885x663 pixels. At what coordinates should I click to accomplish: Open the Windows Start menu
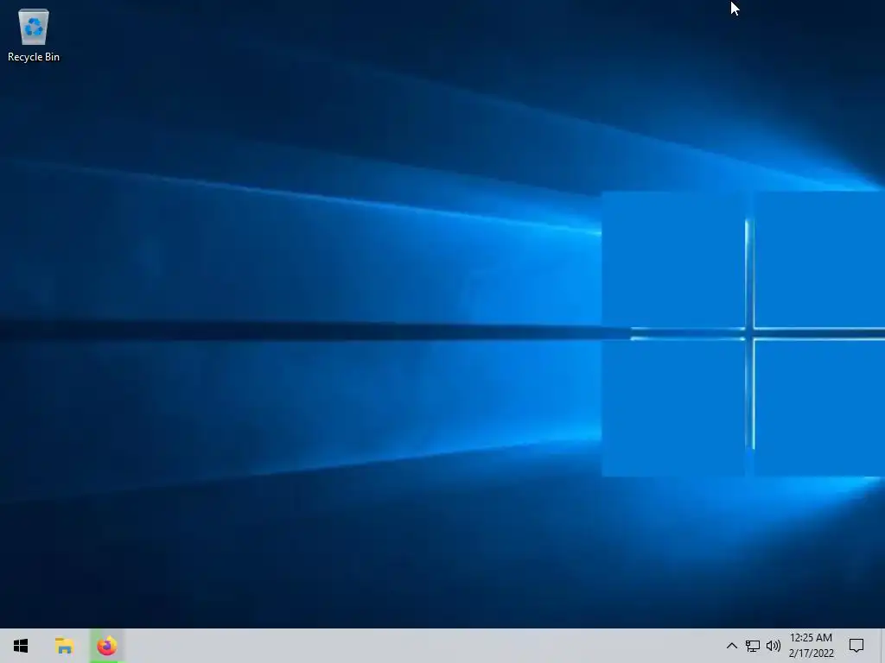coord(21,646)
